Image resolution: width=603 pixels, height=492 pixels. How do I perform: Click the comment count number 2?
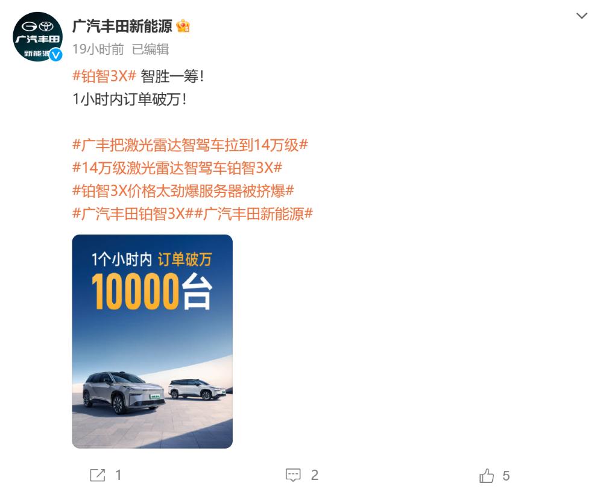(x=315, y=476)
